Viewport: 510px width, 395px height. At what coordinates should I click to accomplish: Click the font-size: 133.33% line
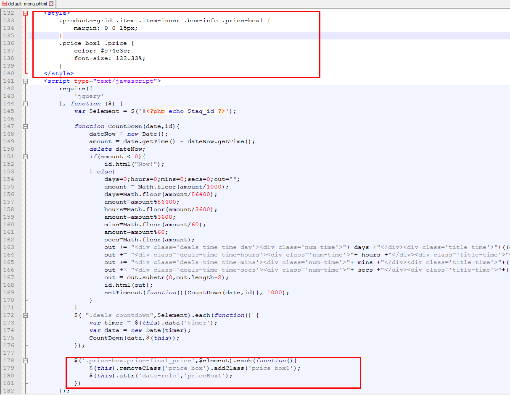tap(109, 58)
